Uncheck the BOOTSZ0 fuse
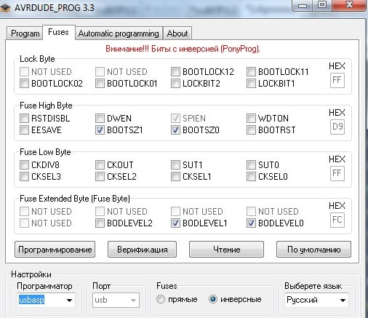The height and width of the screenshot is (318, 368). 175,130
